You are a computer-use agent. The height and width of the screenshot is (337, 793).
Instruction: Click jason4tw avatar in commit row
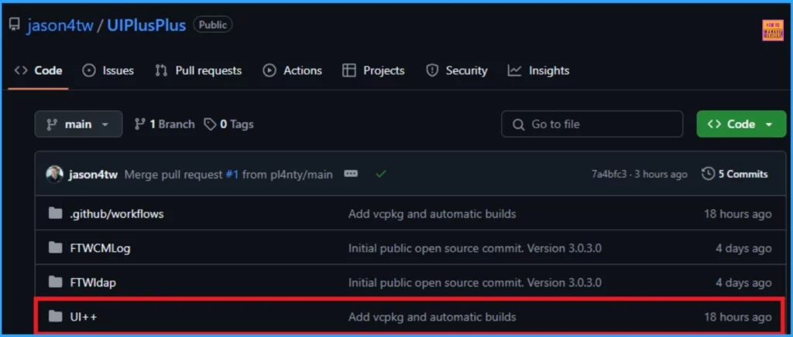coord(55,175)
